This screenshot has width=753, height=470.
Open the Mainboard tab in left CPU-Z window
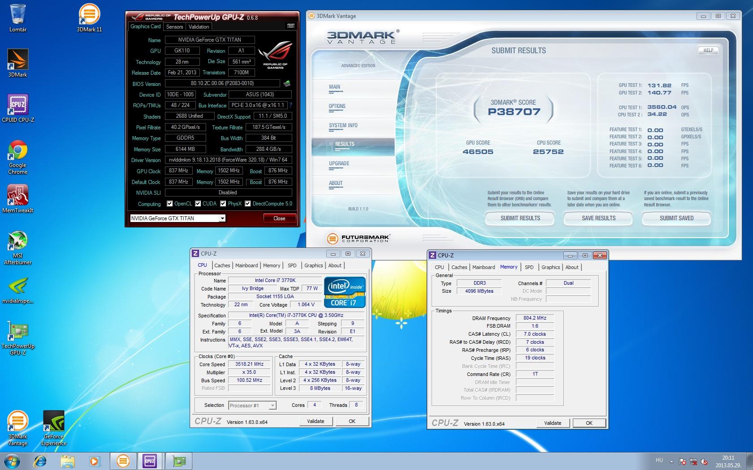point(247,265)
